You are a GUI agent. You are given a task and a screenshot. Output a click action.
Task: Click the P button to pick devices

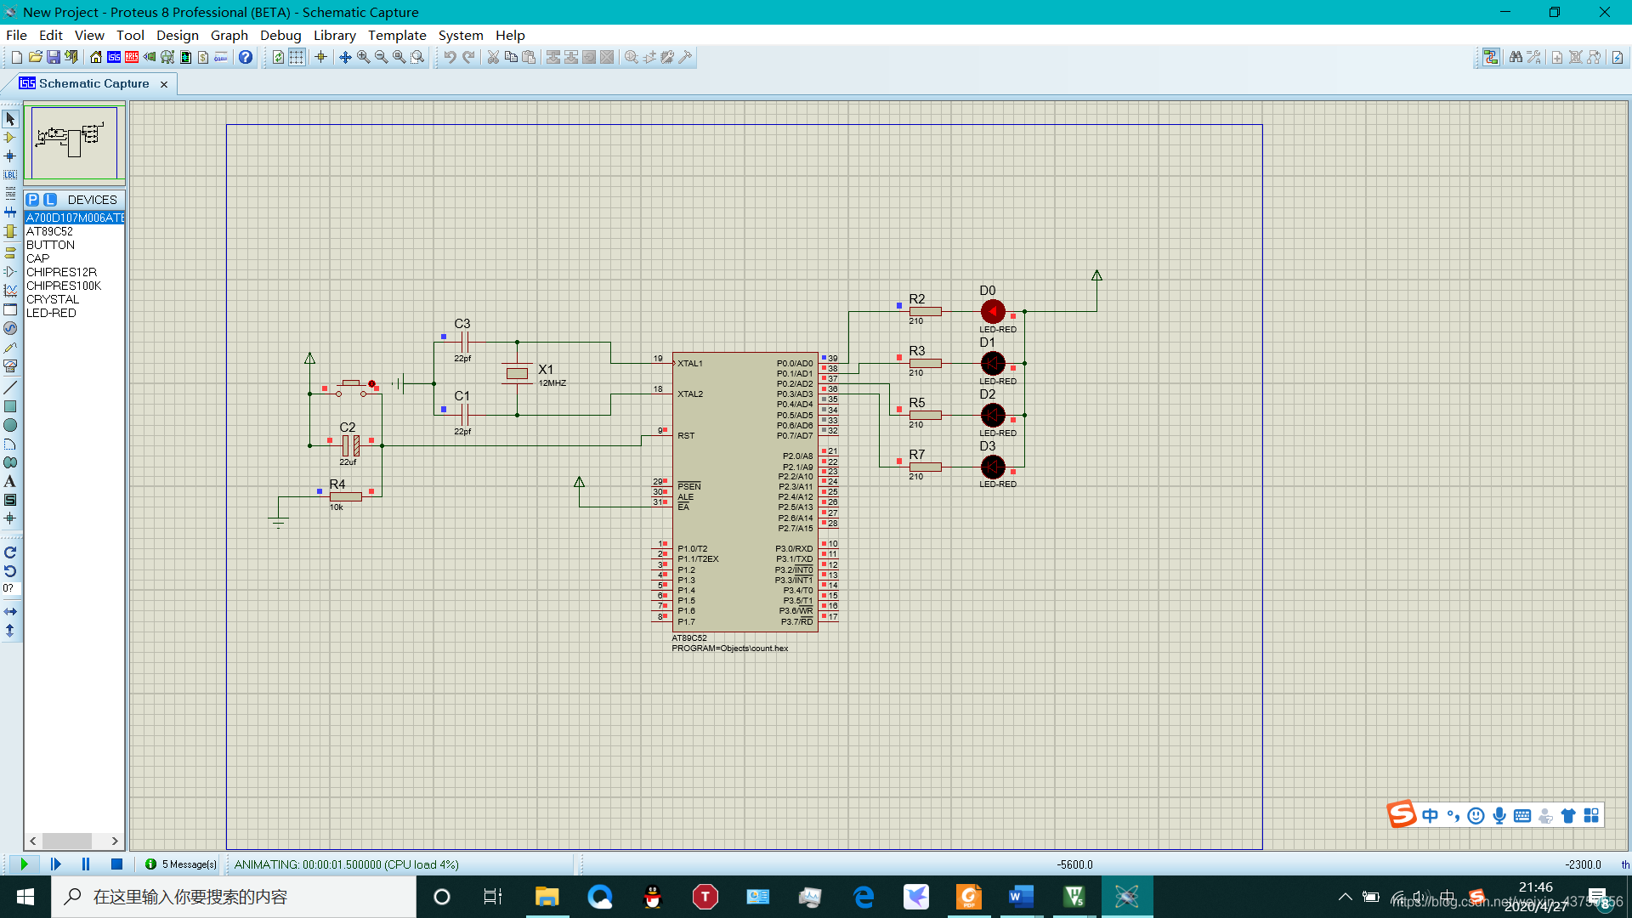[x=32, y=199]
